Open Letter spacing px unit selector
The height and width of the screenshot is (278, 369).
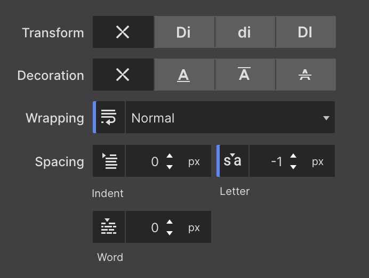[x=318, y=161]
